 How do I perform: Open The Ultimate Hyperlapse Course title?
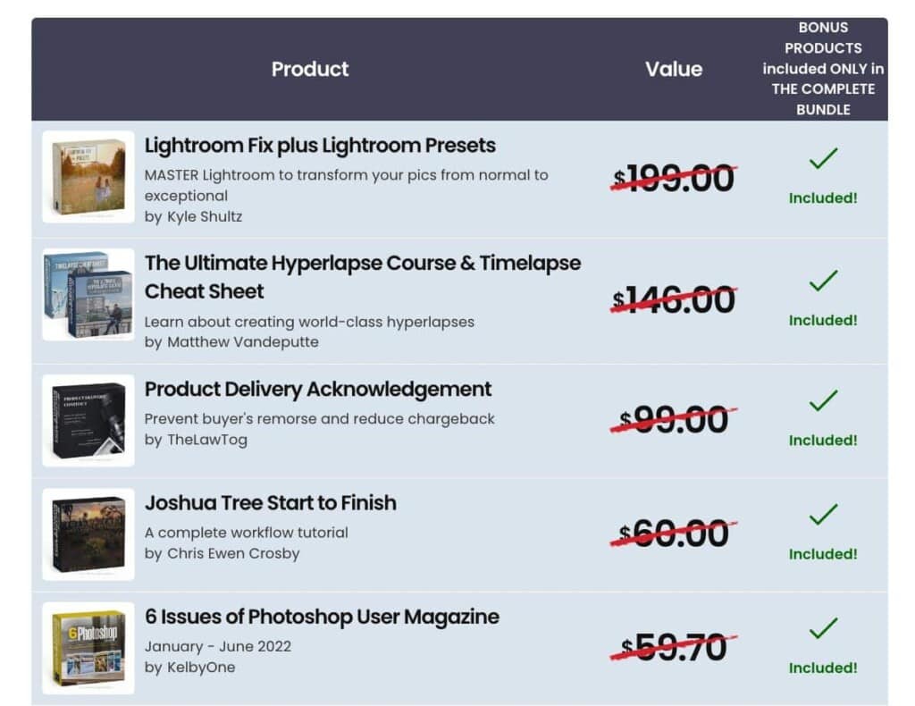363,277
